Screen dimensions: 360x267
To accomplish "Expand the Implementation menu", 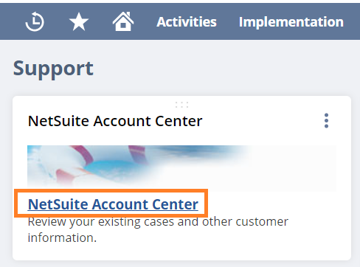I will tap(291, 22).
